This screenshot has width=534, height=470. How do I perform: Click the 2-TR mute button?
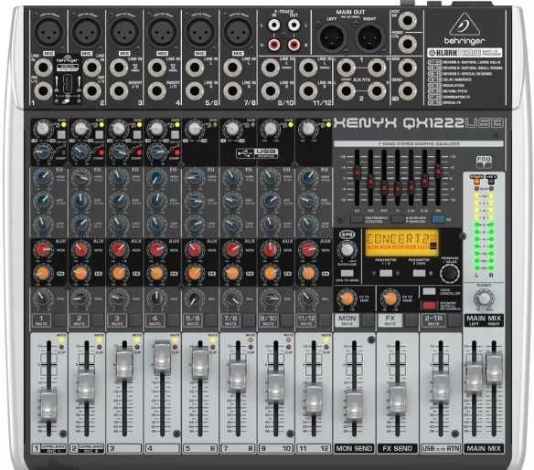[433, 320]
